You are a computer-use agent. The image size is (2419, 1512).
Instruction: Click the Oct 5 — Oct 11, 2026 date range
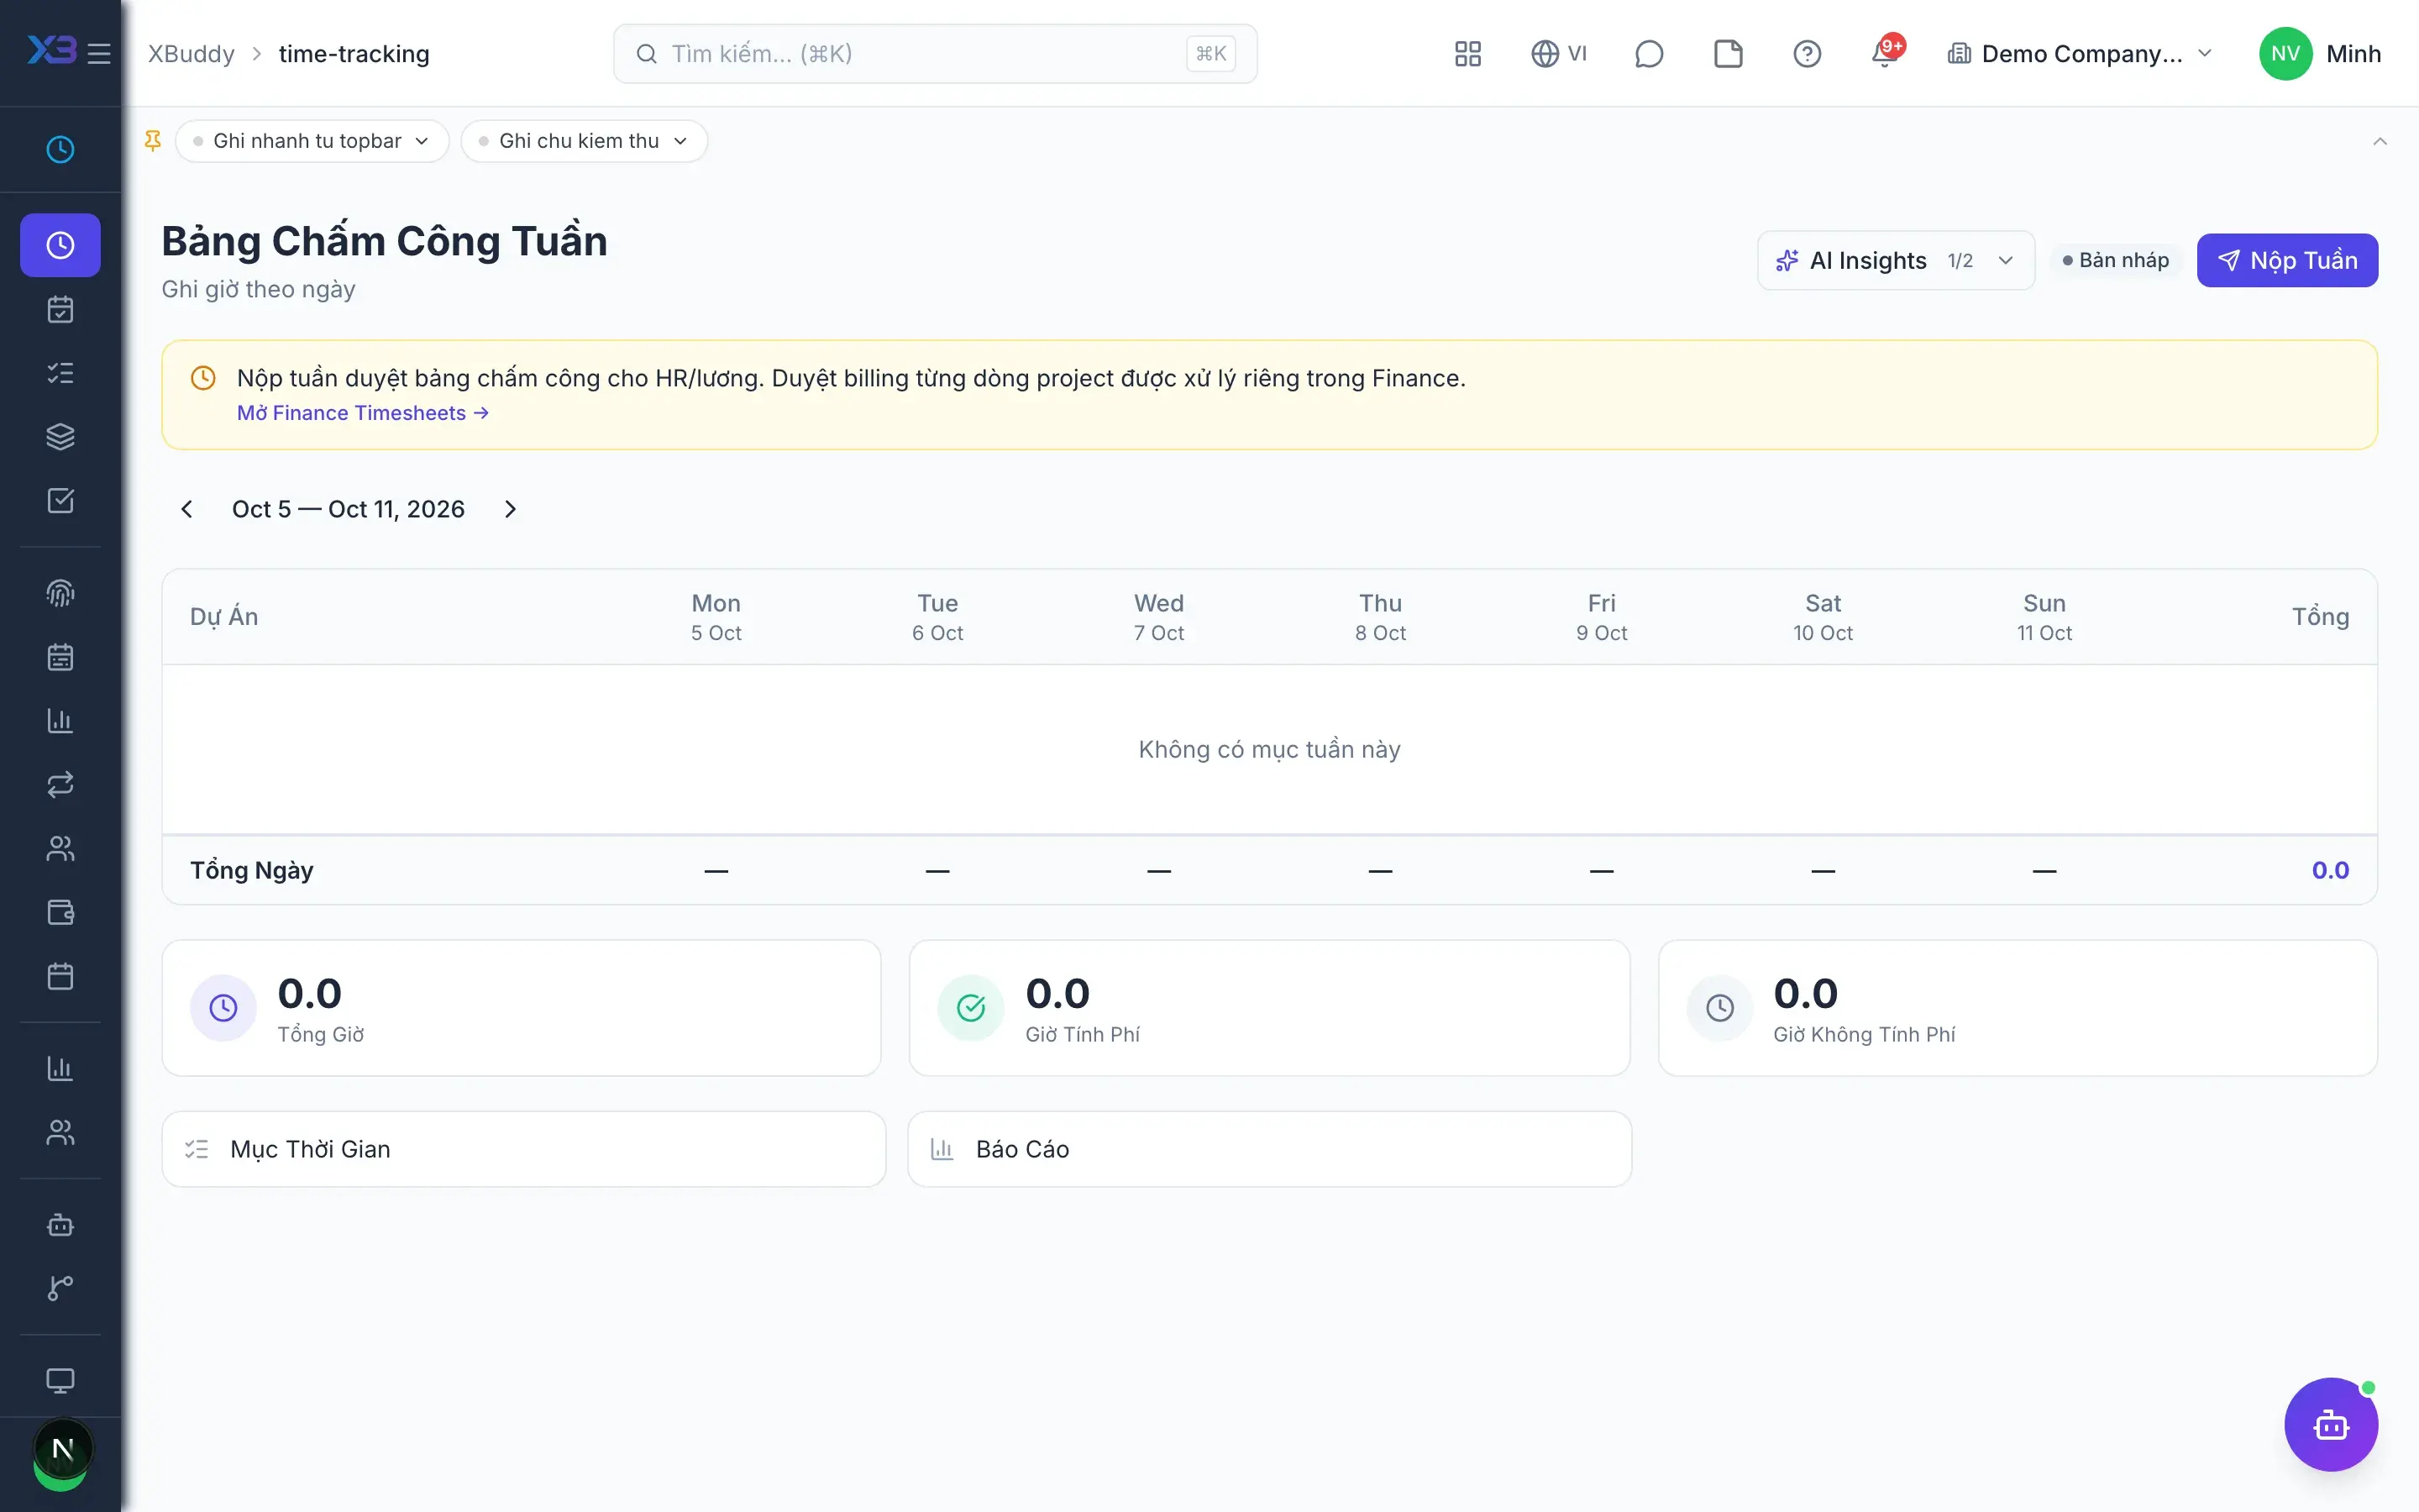[x=348, y=509]
